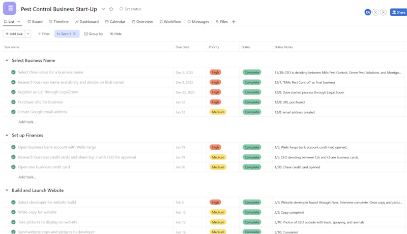Switch to the Dashboard tab

tap(87, 22)
